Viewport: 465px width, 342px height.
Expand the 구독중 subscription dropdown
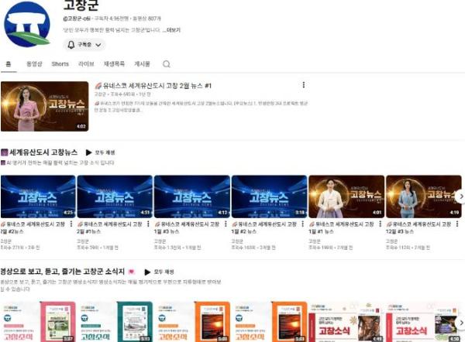[98, 45]
